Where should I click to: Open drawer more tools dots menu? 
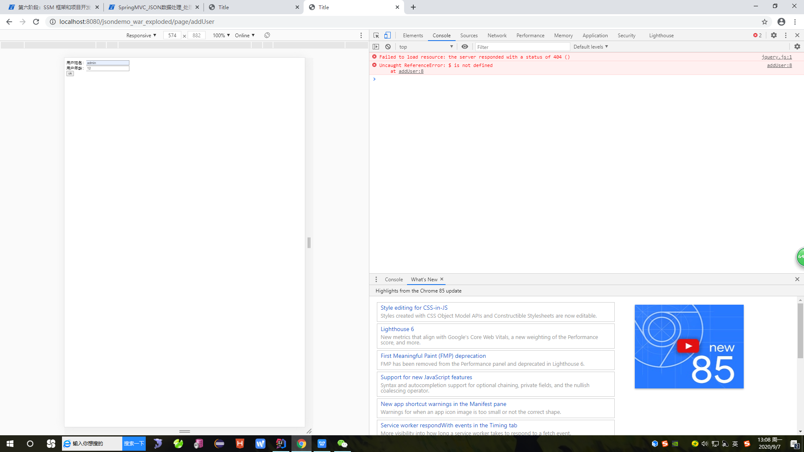[x=376, y=280]
